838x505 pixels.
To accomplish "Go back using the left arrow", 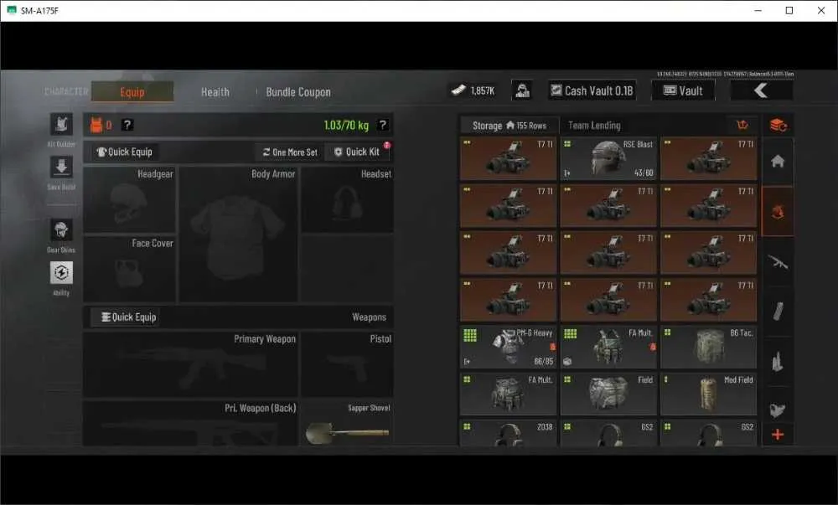I will click(x=761, y=90).
